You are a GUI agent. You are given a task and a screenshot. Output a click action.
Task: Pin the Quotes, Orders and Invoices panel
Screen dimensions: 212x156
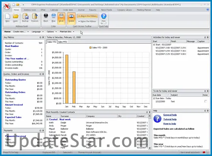click(43, 74)
